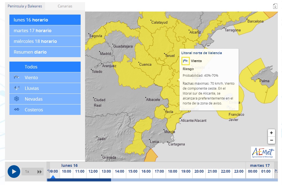Select miércoles 18 horario
The height and width of the screenshot is (185, 282).
point(45,41)
